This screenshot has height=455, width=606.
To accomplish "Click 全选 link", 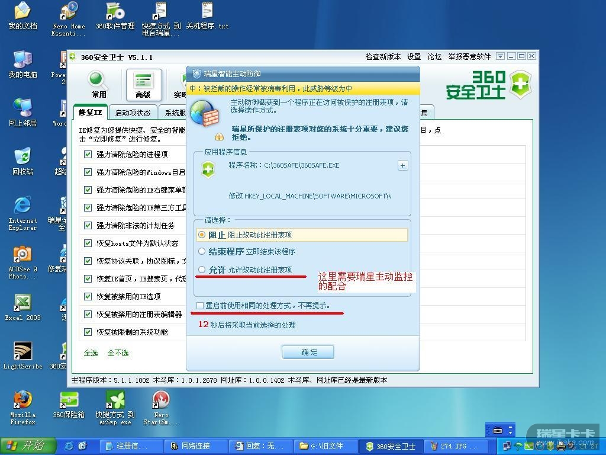I will (x=91, y=353).
